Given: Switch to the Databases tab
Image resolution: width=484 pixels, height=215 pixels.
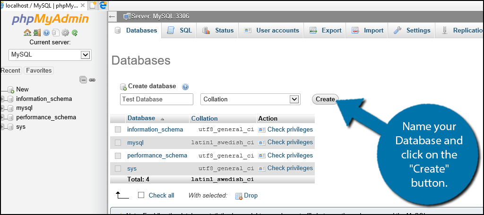Looking at the screenshot, I should (x=136, y=31).
